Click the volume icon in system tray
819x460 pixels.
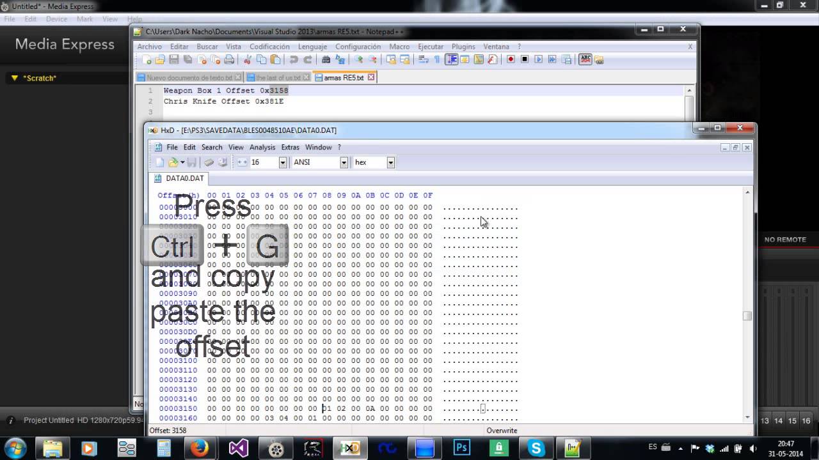tap(752, 448)
